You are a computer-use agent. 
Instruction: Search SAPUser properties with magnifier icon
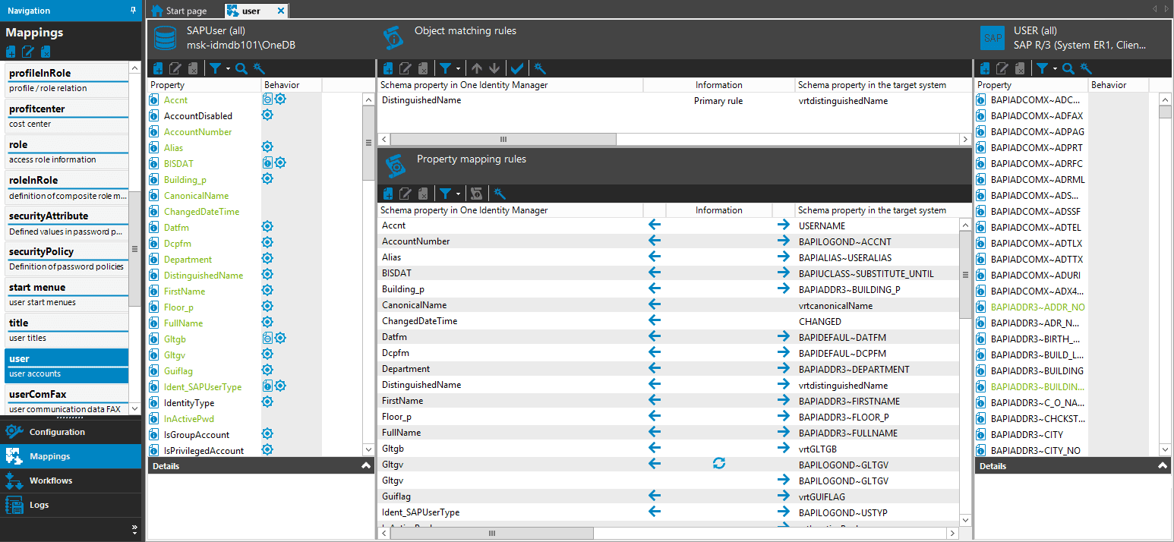[241, 68]
